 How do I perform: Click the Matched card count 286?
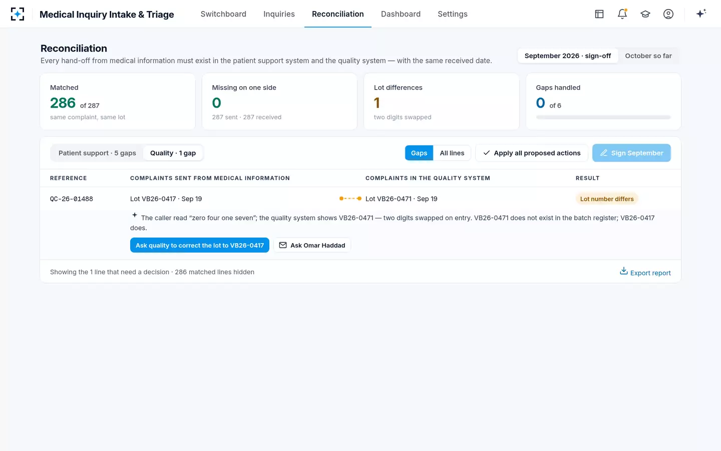(x=63, y=103)
